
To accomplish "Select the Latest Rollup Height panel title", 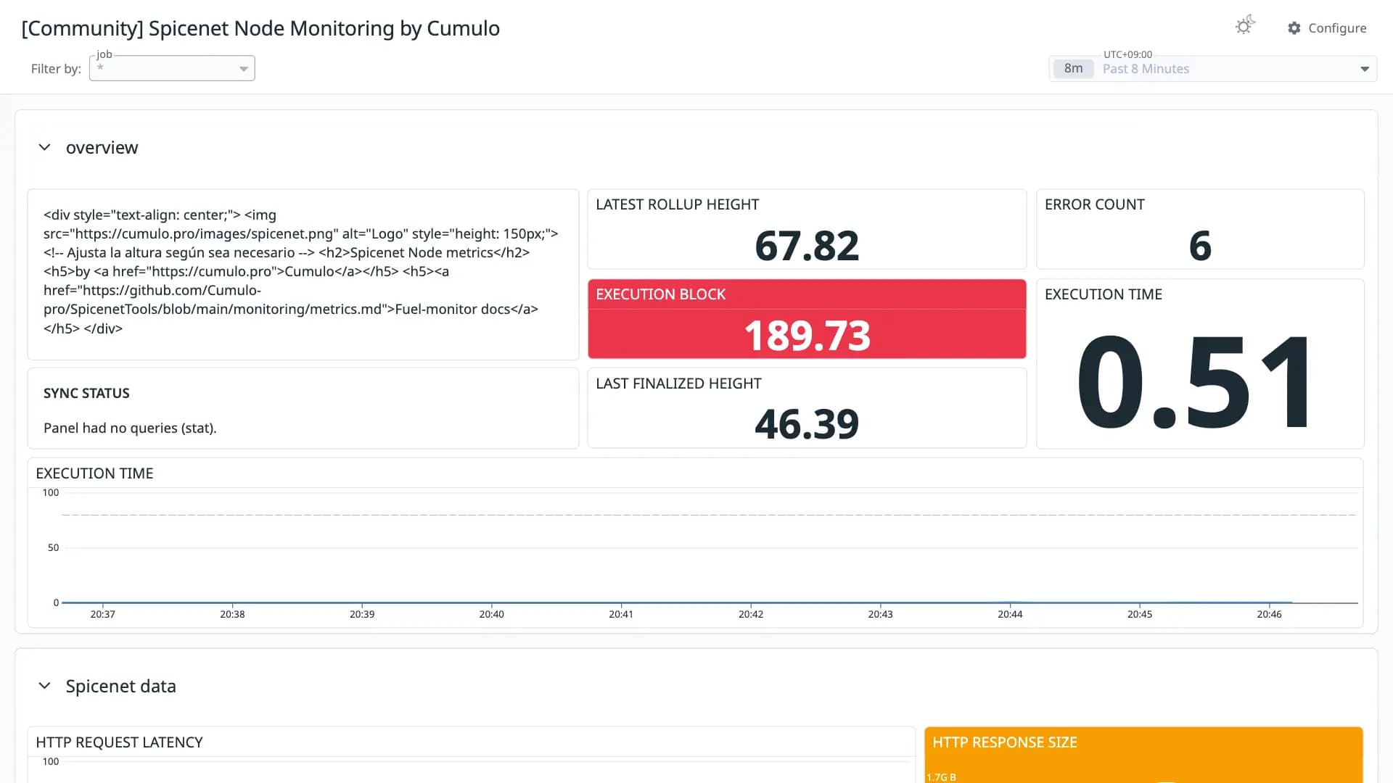I will [x=677, y=204].
